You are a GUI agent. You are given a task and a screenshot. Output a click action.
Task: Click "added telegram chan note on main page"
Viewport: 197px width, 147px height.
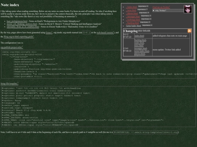point(170,36)
